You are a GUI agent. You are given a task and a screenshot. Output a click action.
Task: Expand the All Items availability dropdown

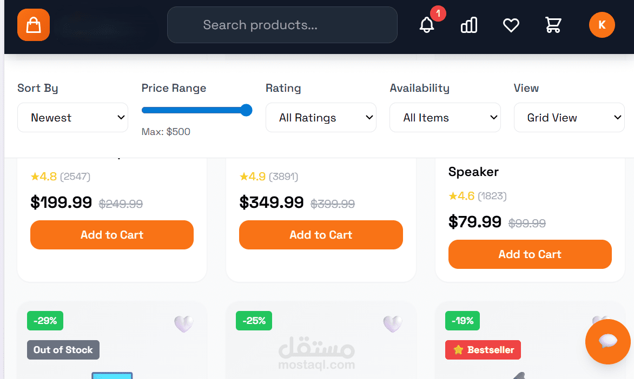(x=445, y=118)
